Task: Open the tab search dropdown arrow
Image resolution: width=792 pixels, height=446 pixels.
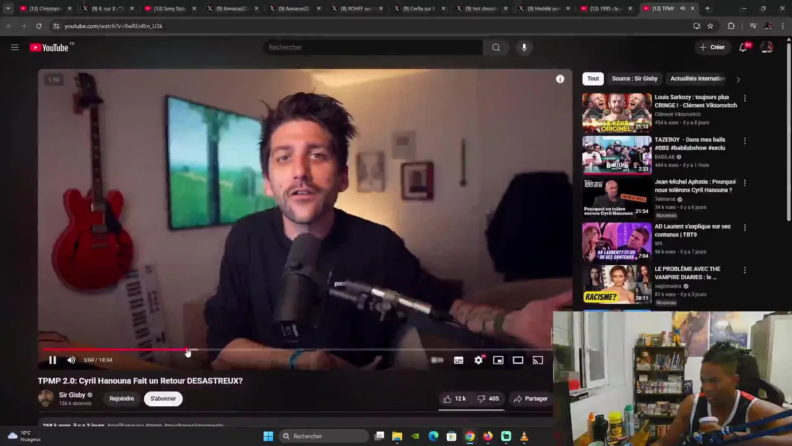Action: (x=7, y=9)
